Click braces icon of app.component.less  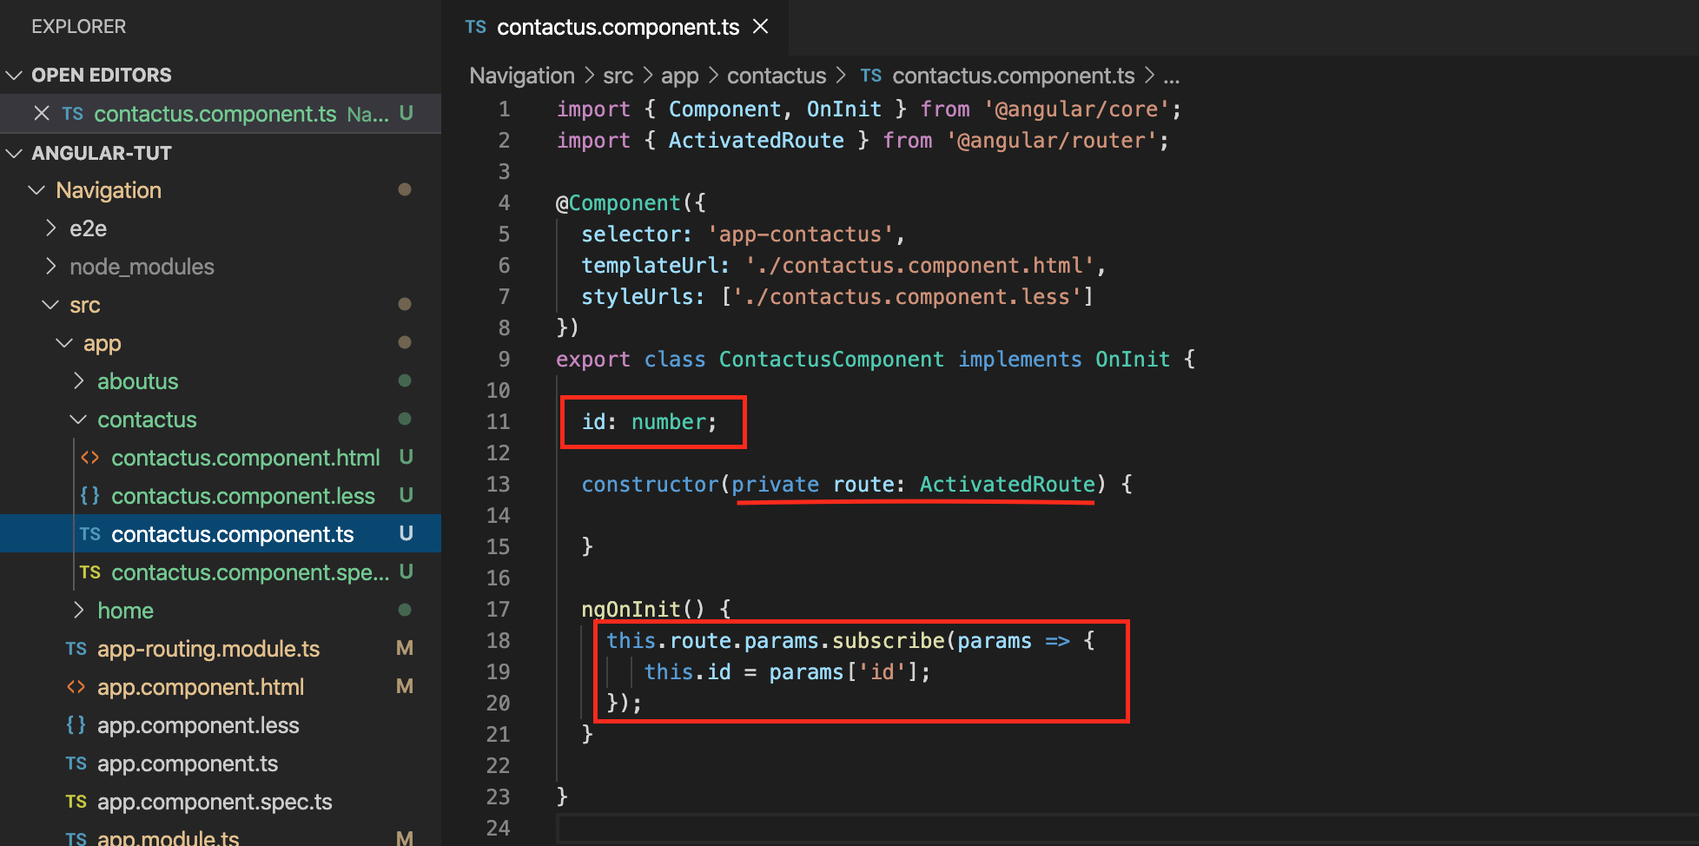pyautogui.click(x=76, y=724)
